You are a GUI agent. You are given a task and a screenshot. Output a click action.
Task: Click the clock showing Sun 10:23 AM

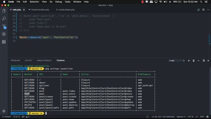(191, 2)
